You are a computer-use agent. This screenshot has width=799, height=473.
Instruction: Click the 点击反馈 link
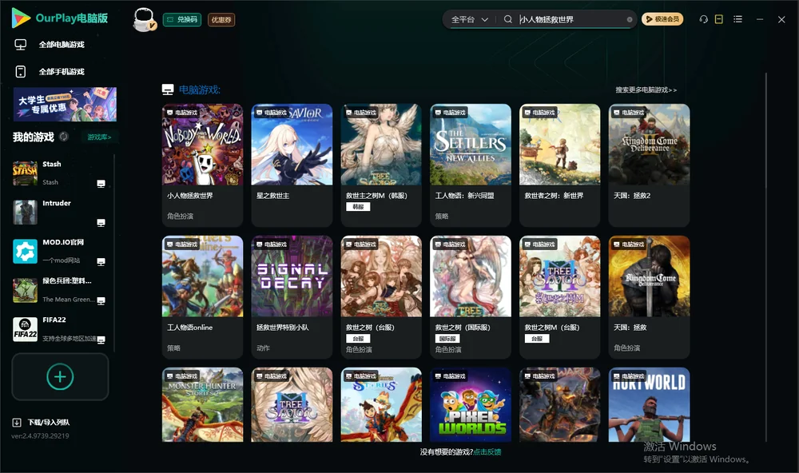coord(487,452)
